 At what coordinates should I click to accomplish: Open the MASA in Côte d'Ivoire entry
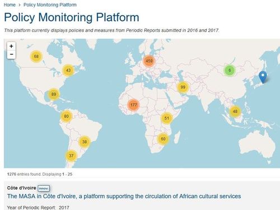pos(124,196)
